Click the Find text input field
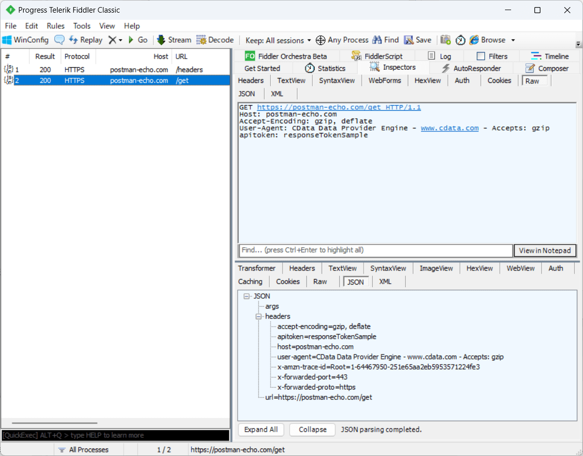 (375, 250)
